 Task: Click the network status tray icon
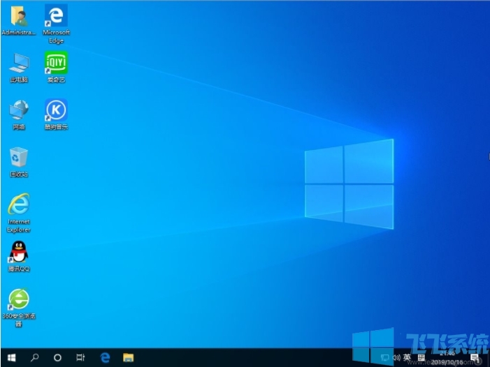pos(384,357)
